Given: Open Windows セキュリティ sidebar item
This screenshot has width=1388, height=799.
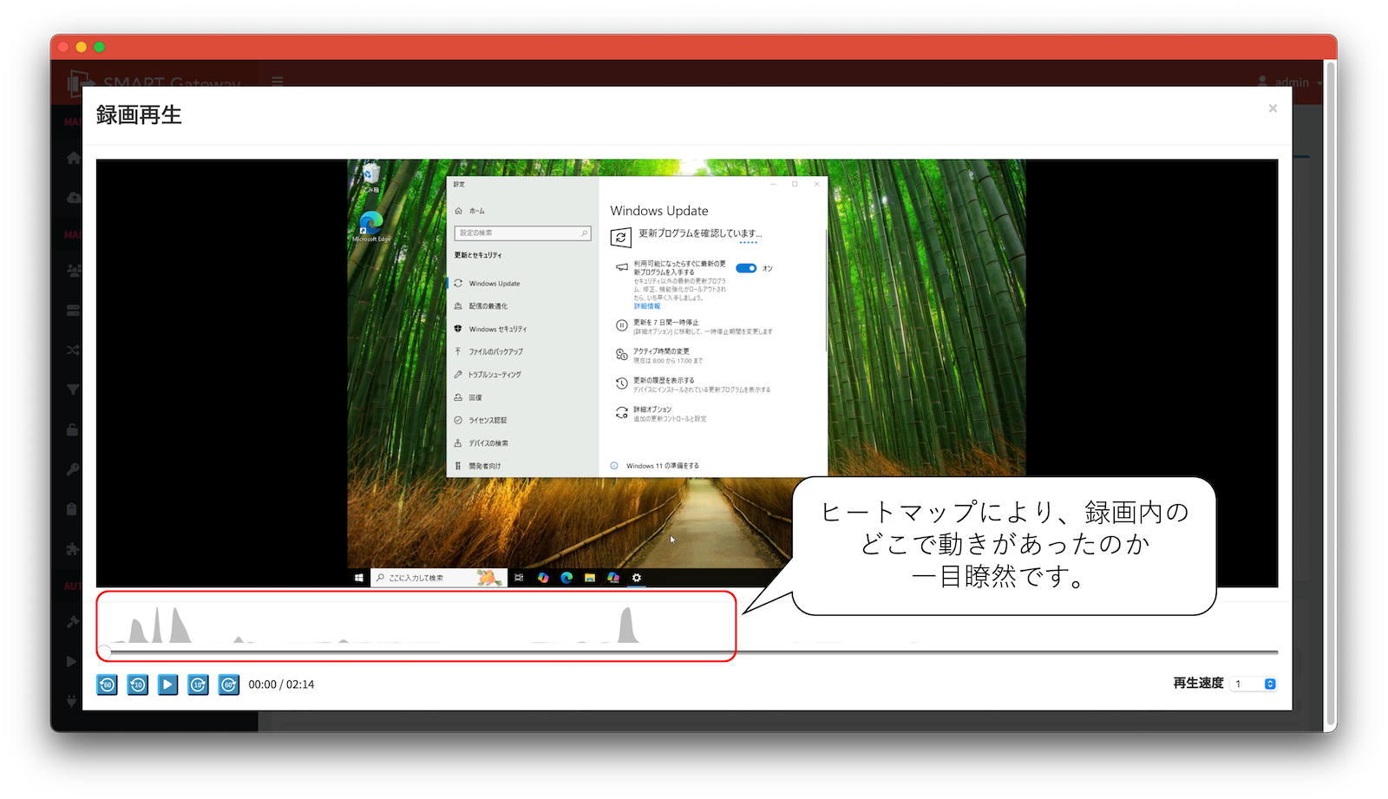Looking at the screenshot, I should tap(490, 329).
